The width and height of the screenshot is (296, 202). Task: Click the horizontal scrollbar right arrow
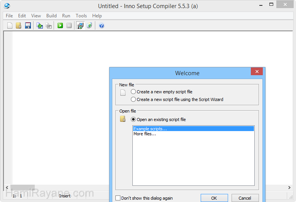point(289,187)
